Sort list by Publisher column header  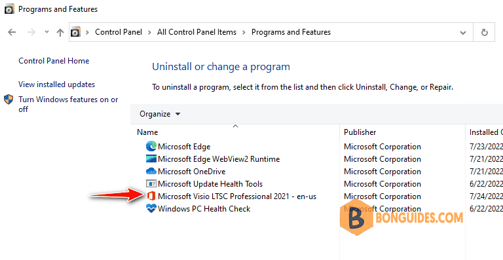(x=360, y=132)
